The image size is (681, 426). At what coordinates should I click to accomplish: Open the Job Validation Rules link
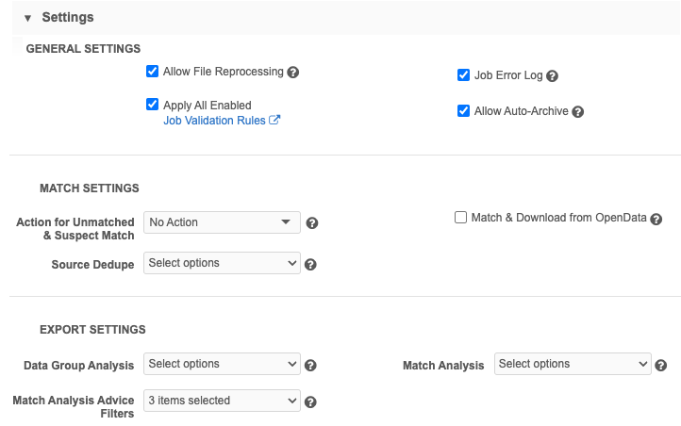pos(214,121)
